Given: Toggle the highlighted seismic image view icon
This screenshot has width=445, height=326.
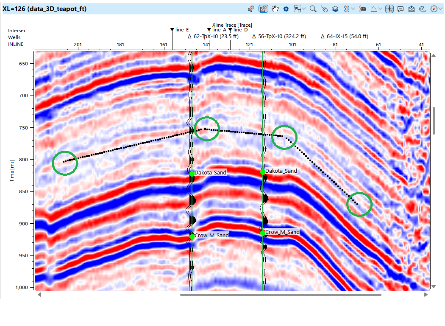Looking at the screenshot, I should 263,8.
